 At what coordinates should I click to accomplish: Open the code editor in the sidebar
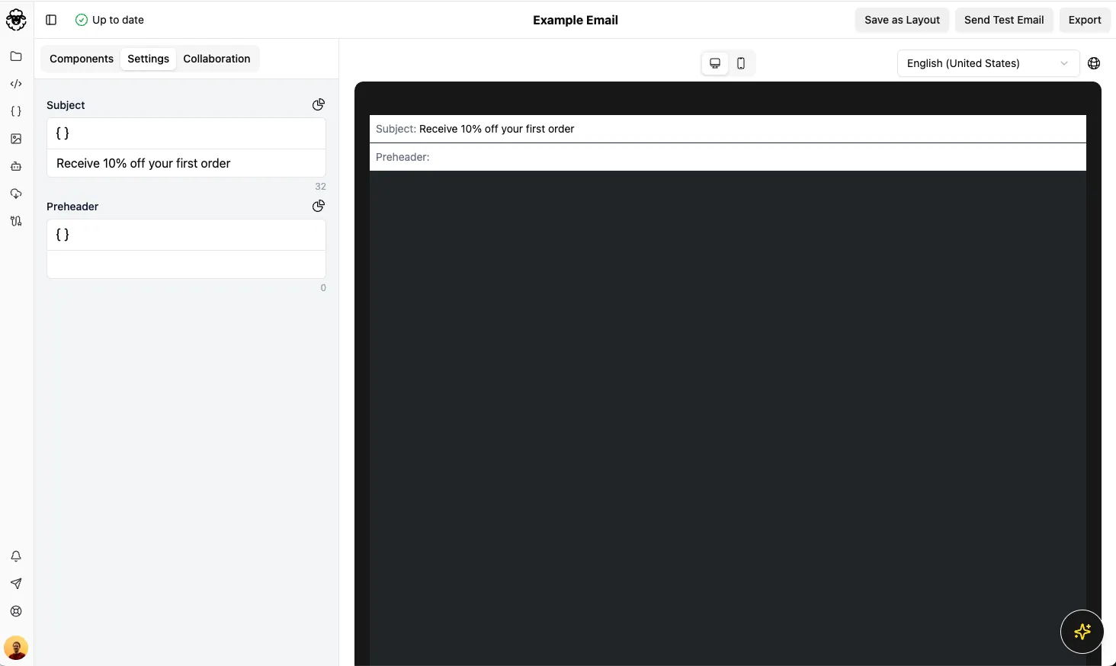(16, 84)
